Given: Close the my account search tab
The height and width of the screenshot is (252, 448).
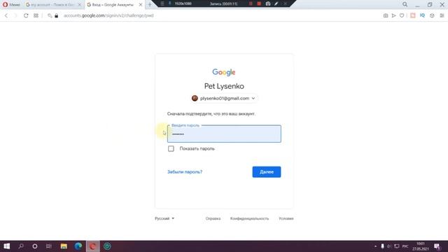Looking at the screenshot, I should (80, 5).
